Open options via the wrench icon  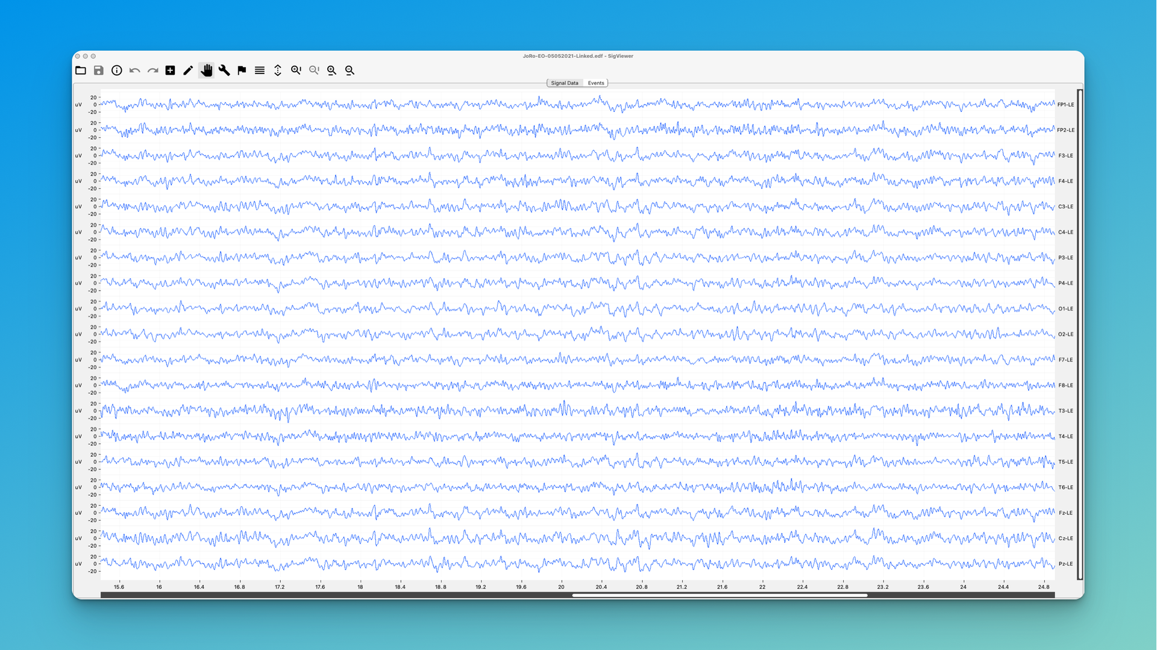(x=224, y=70)
